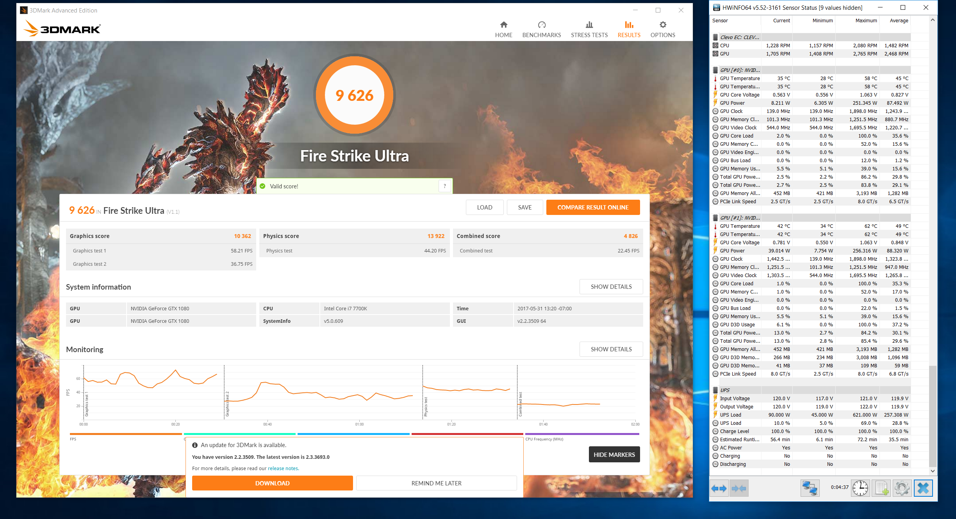Click the blue X close sensors icon
This screenshot has width=956, height=519.
(923, 488)
